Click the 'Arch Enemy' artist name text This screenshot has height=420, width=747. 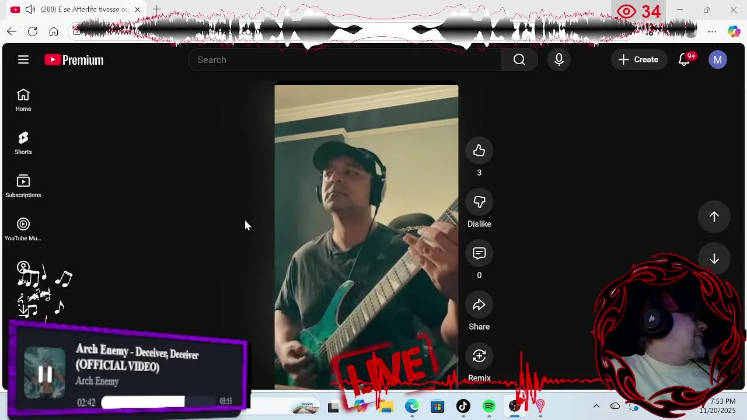(97, 381)
